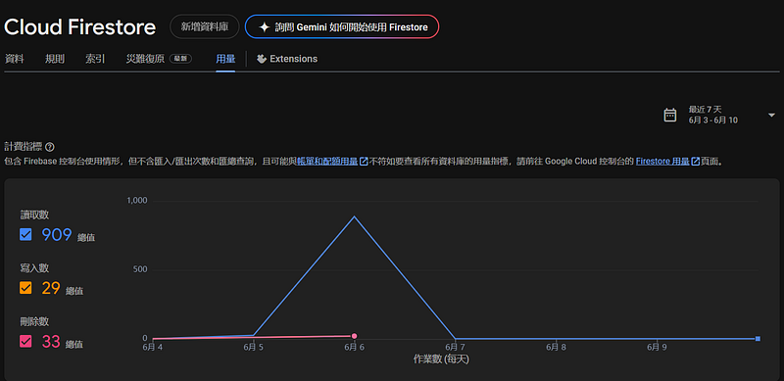This screenshot has width=784, height=381.
Task: Open the Firestore 用量 link
Action: [662, 162]
